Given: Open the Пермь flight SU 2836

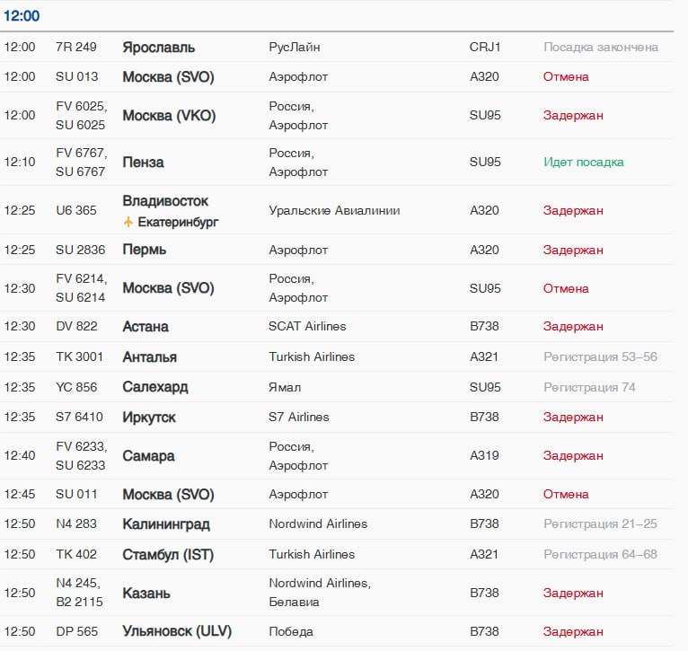Looking at the screenshot, I should tap(337, 250).
